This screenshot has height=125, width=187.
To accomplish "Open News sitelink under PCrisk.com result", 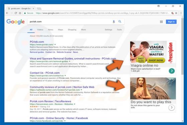I will point(75,52).
